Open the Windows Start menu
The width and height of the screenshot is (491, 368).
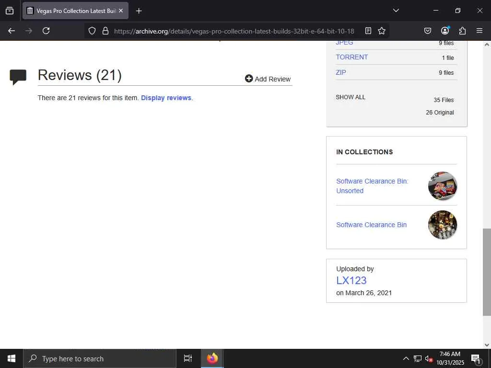coord(12,358)
